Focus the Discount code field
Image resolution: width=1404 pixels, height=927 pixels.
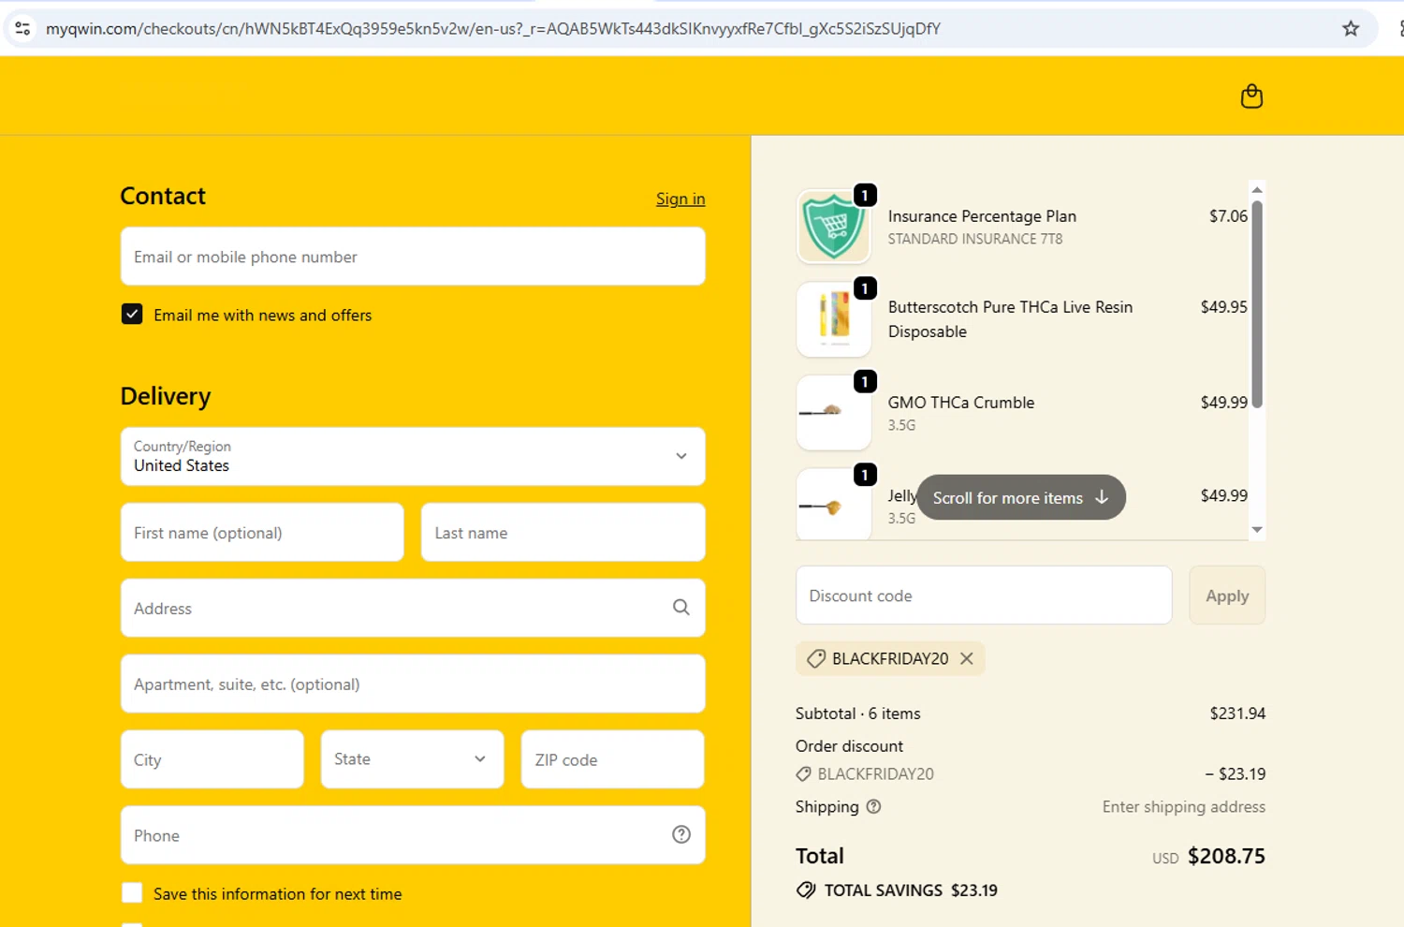(984, 595)
